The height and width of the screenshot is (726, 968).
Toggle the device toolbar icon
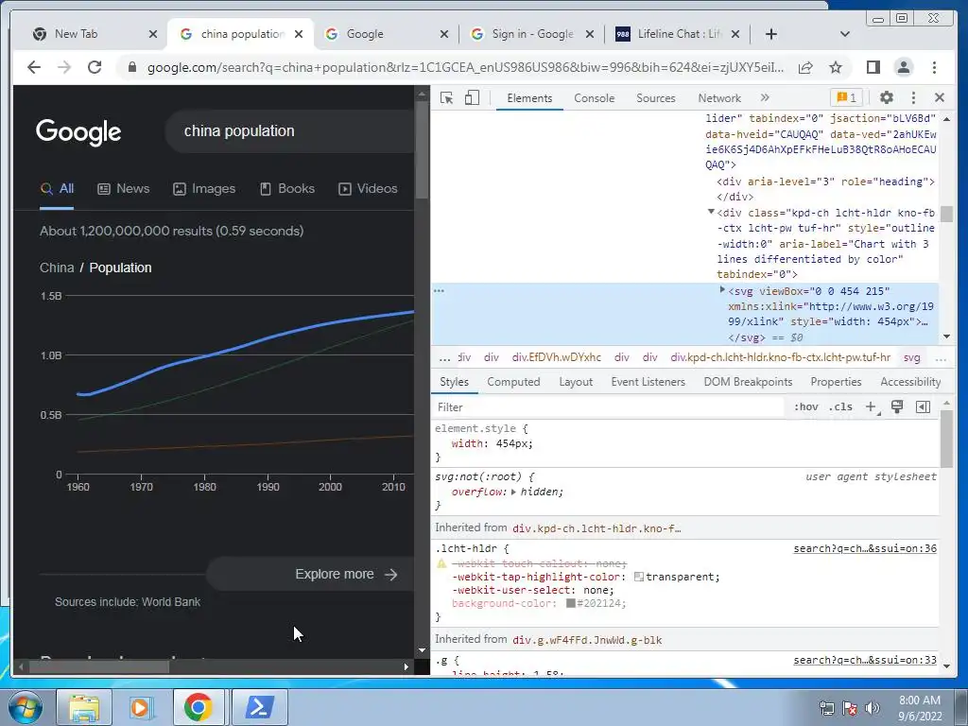point(472,97)
